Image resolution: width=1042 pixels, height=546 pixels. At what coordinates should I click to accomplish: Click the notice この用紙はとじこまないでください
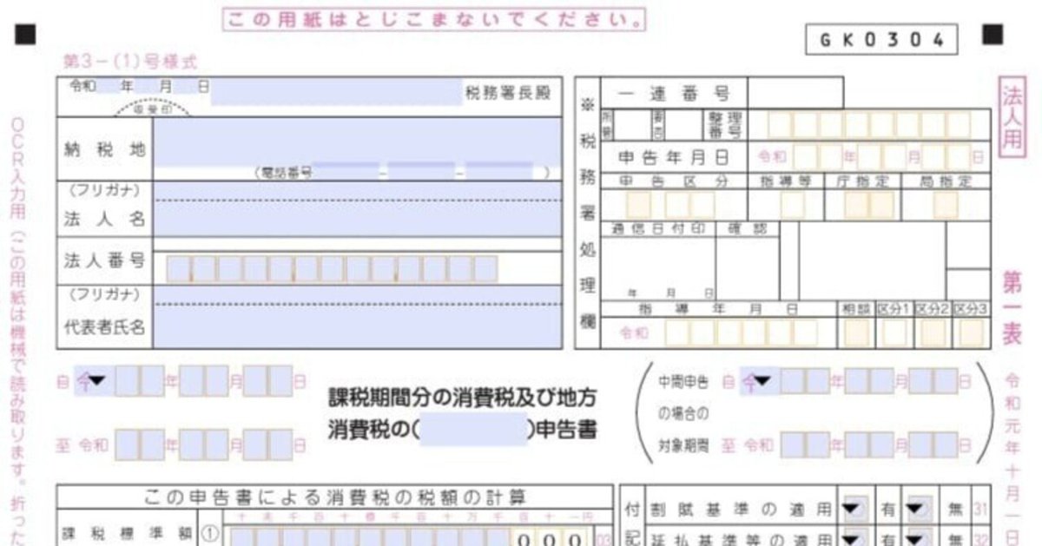tap(435, 17)
